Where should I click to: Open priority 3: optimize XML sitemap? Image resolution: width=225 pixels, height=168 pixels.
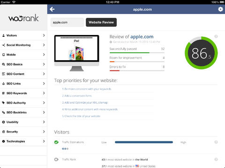[85, 103]
